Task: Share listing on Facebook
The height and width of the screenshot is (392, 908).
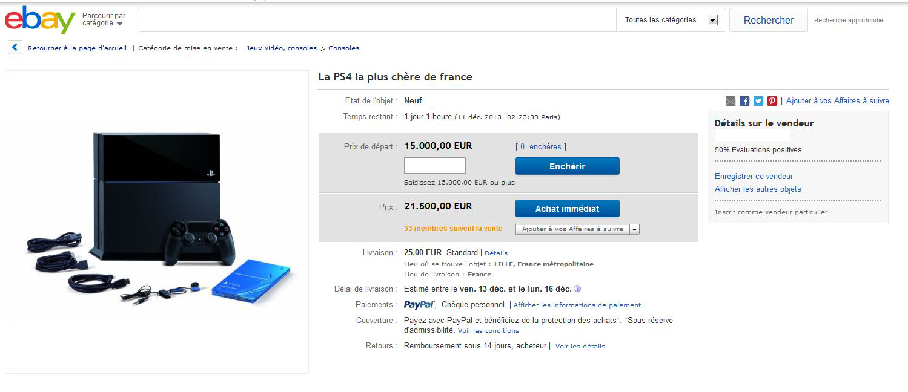Action: (744, 101)
